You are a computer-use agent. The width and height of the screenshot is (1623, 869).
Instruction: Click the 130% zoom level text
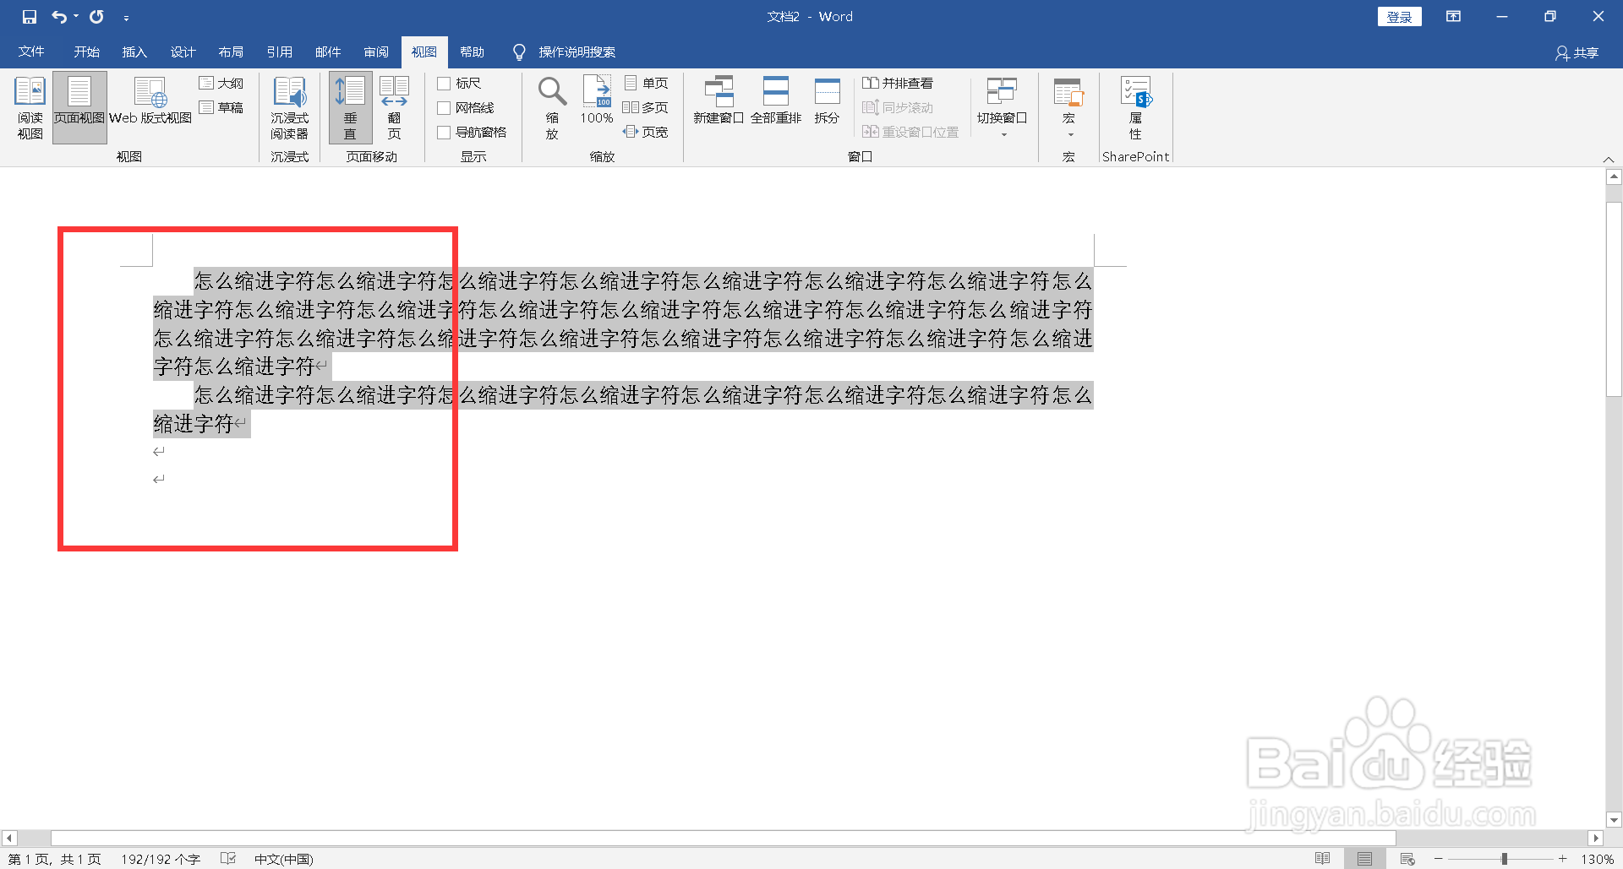(x=1598, y=859)
